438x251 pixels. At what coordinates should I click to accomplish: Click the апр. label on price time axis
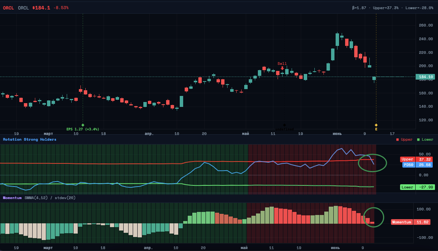(x=149, y=134)
